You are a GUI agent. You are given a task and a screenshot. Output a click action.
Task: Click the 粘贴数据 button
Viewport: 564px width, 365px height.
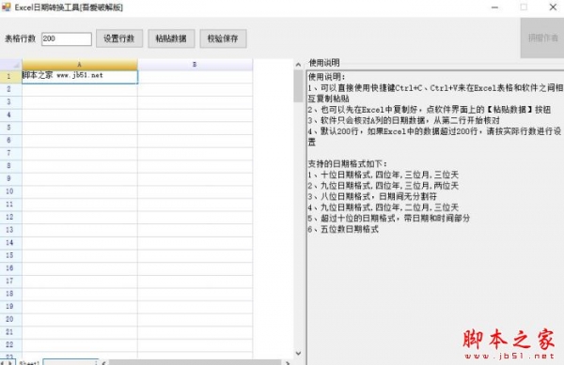tap(171, 38)
